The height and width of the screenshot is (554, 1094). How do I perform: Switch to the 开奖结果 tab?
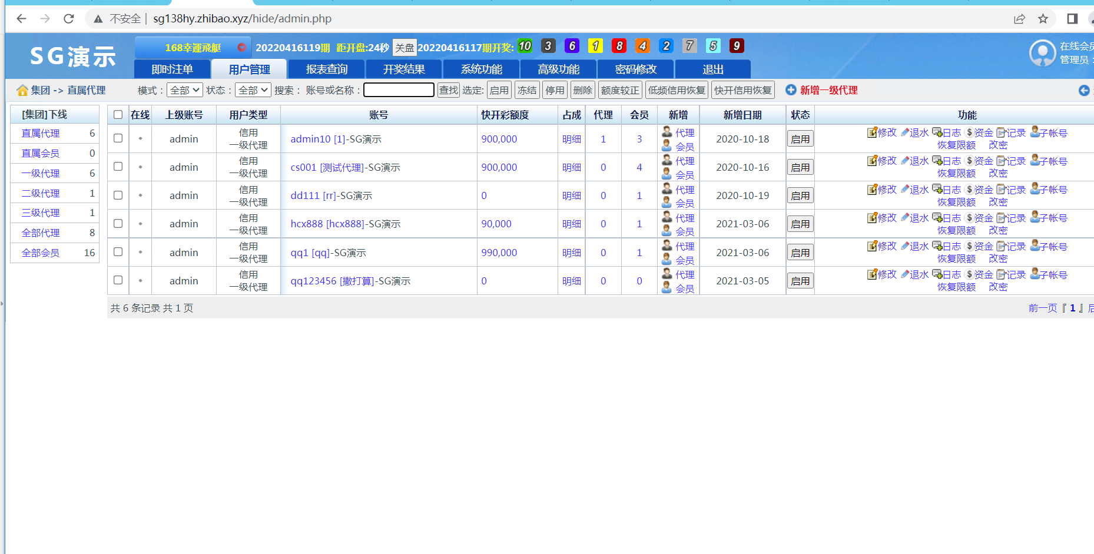pos(404,69)
